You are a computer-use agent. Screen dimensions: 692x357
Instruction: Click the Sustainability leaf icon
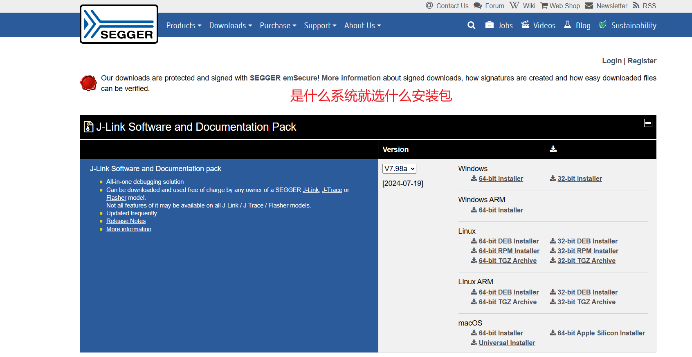pyautogui.click(x=603, y=25)
